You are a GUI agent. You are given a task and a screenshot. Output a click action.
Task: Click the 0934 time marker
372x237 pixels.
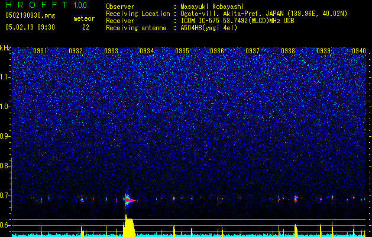tap(147, 51)
